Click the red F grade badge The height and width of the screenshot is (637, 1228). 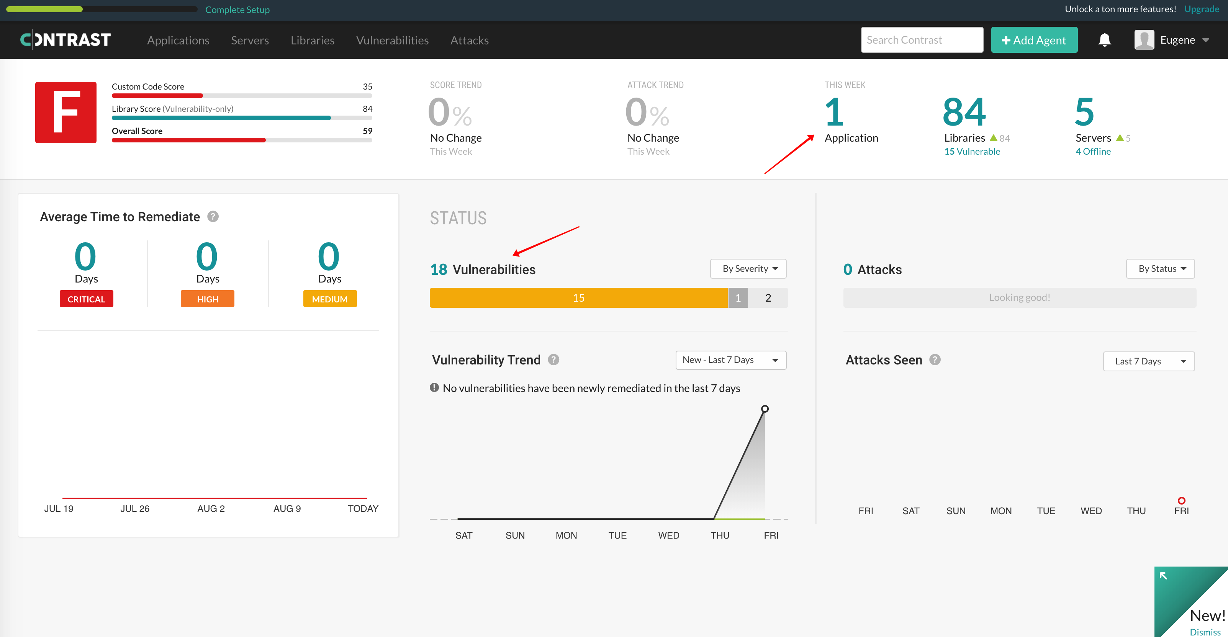click(66, 113)
